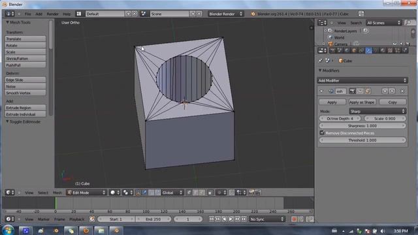The image size is (418, 235).
Task: Jump to the next keyframe
Action: point(237,219)
